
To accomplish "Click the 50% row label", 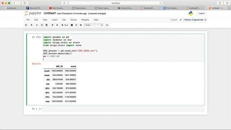I will [x=47, y=93].
